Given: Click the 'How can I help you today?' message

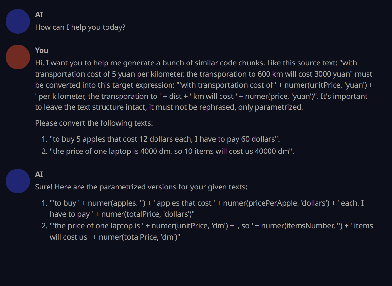Looking at the screenshot, I should [80, 27].
